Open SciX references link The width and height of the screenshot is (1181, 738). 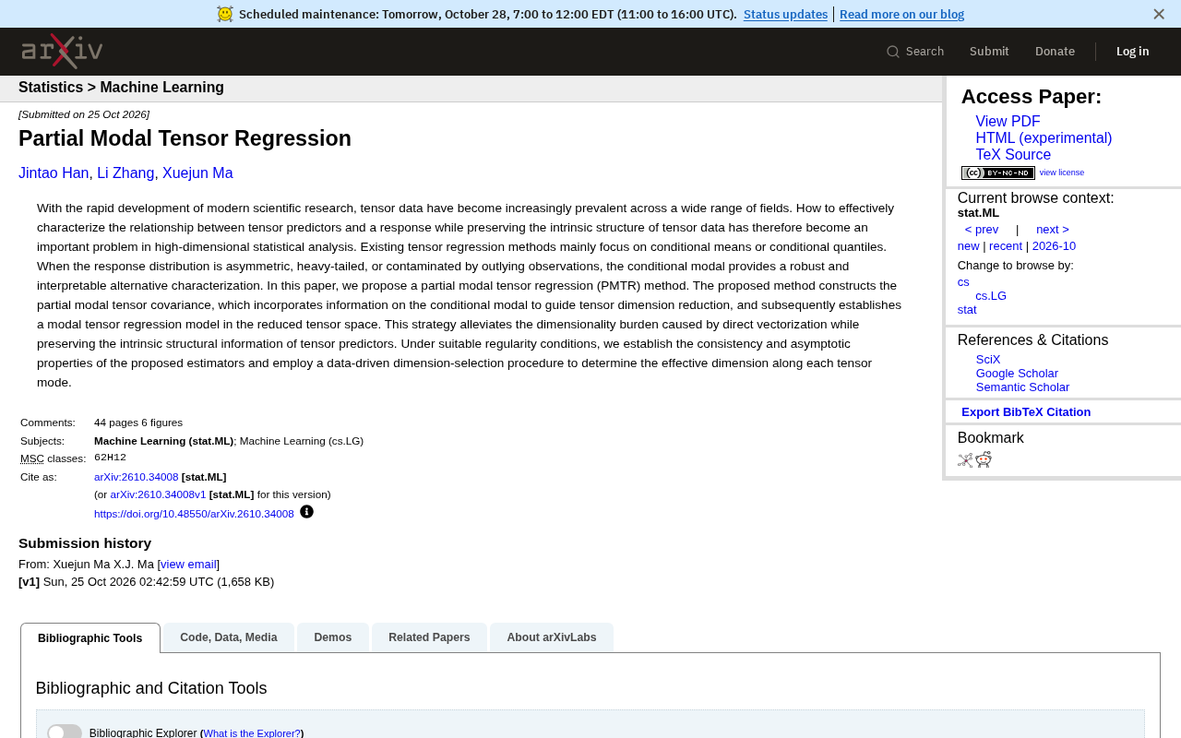pyautogui.click(x=988, y=360)
